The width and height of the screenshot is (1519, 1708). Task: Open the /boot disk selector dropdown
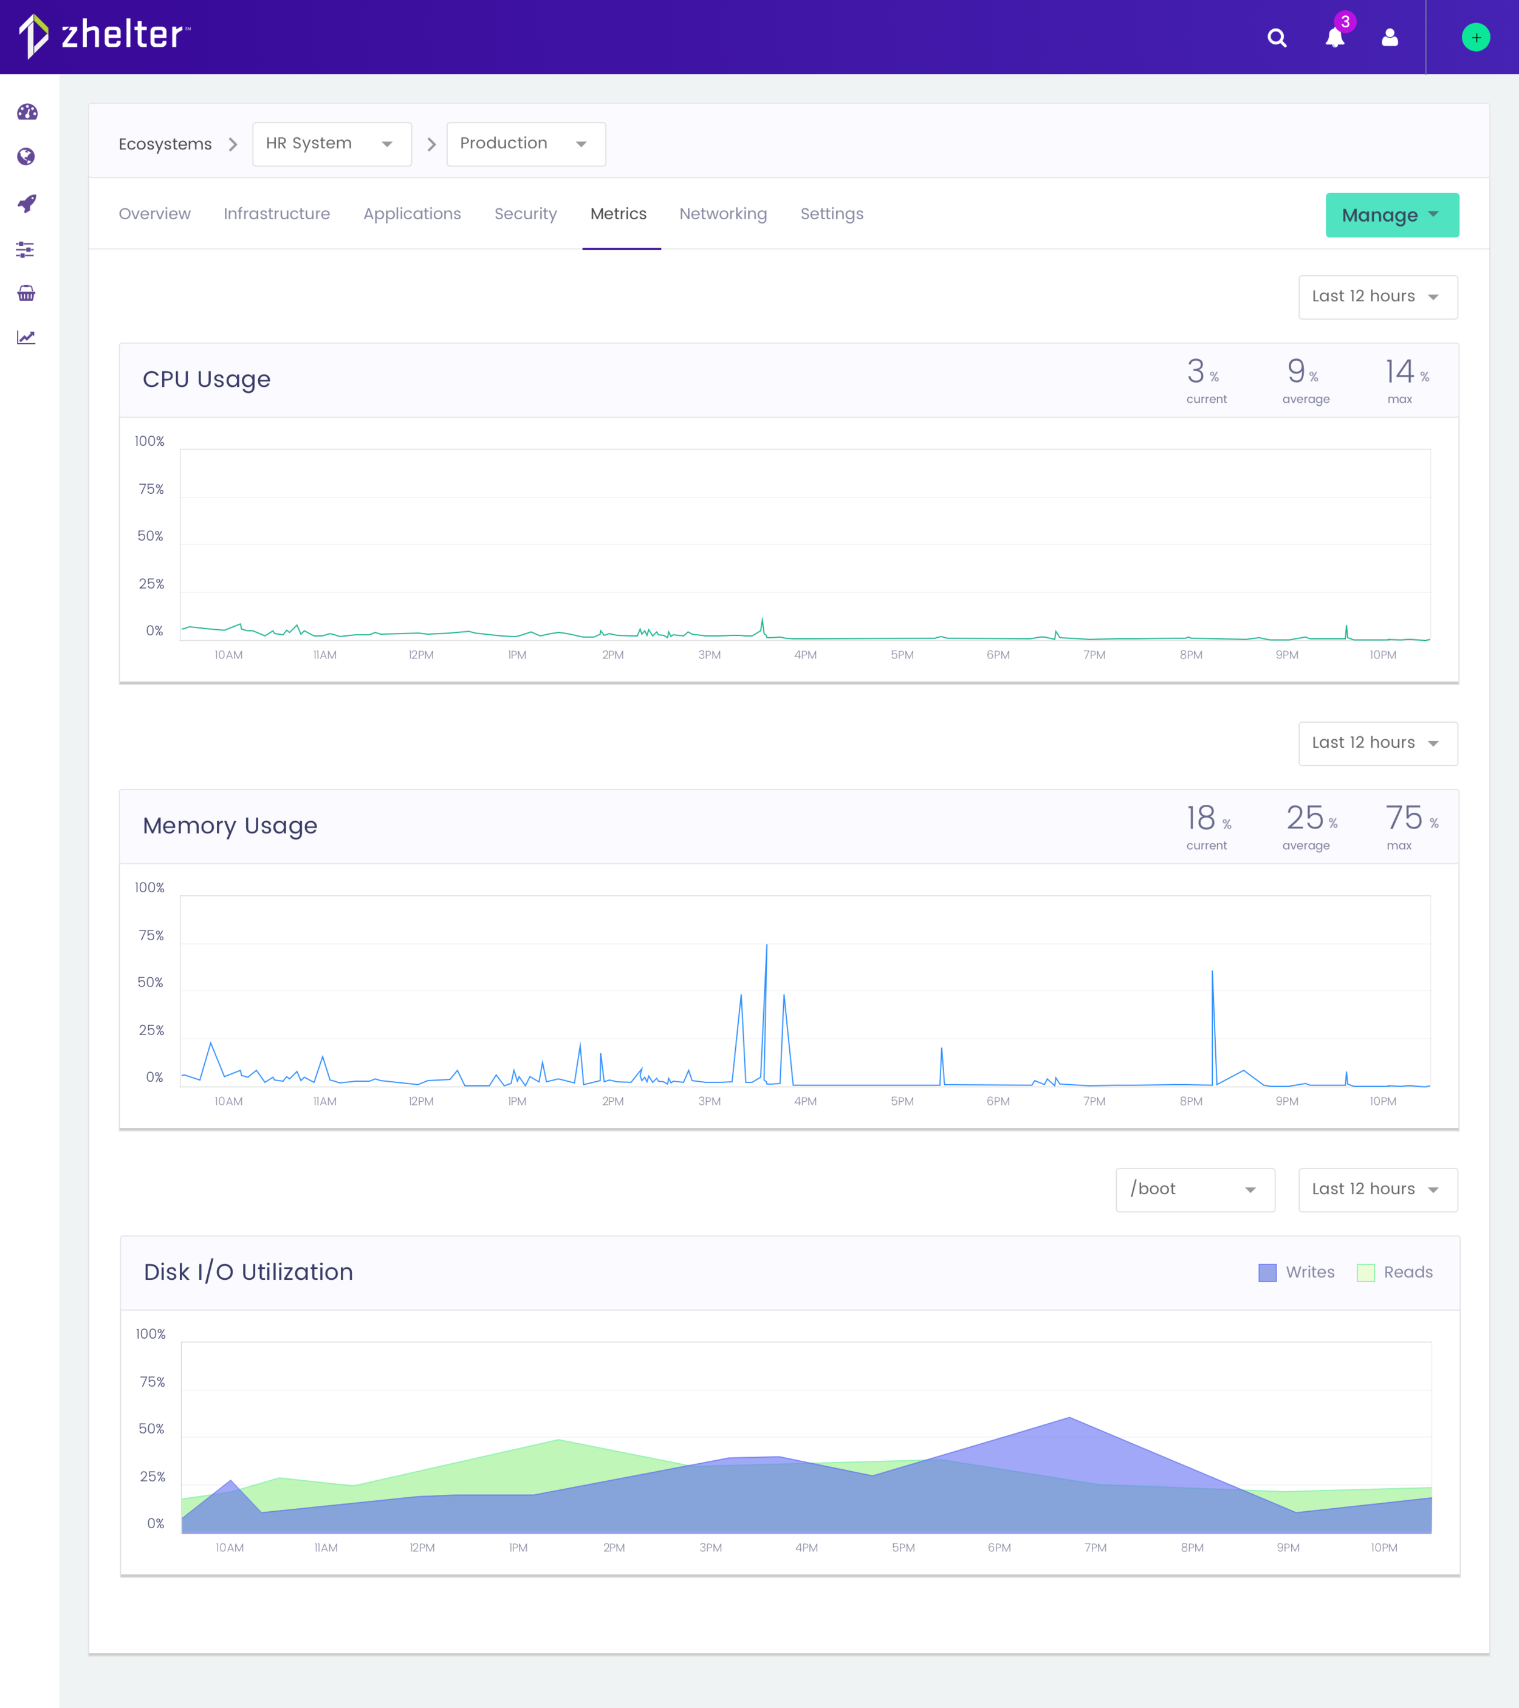(1195, 1189)
